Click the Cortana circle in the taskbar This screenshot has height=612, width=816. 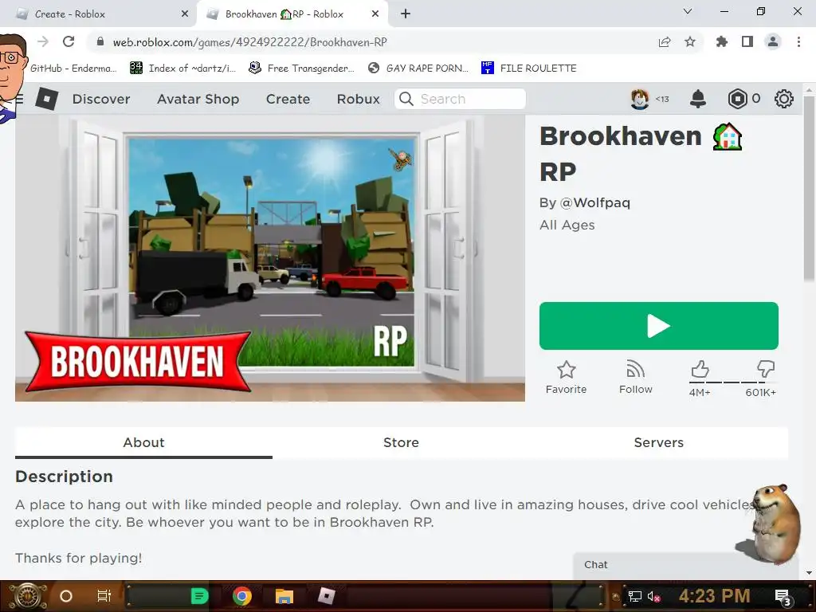(x=65, y=596)
